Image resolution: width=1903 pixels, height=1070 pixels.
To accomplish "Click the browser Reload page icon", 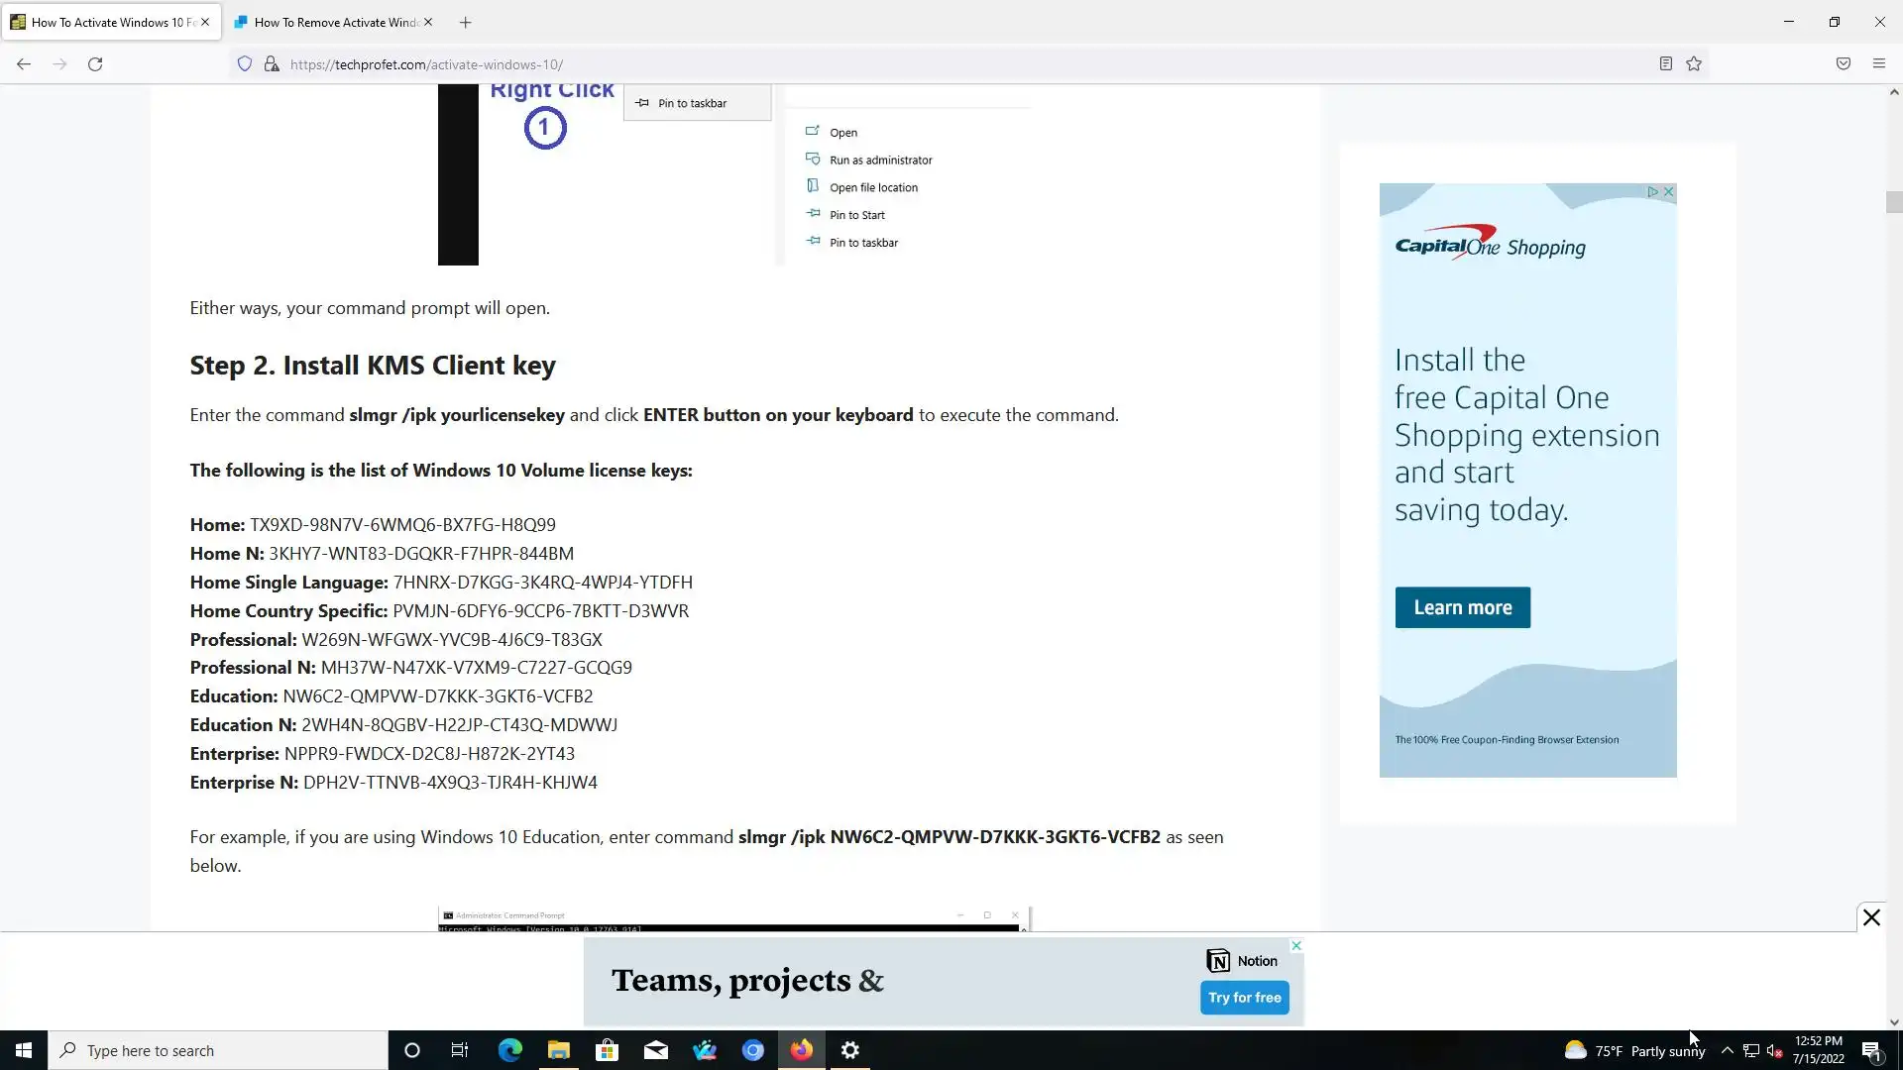I will tap(95, 64).
